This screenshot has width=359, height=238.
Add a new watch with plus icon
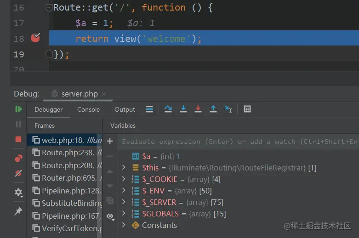pos(110,141)
